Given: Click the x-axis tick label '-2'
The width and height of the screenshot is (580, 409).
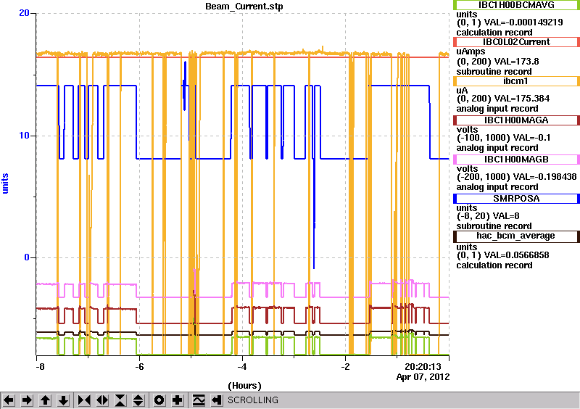Looking at the screenshot, I should [x=345, y=367].
